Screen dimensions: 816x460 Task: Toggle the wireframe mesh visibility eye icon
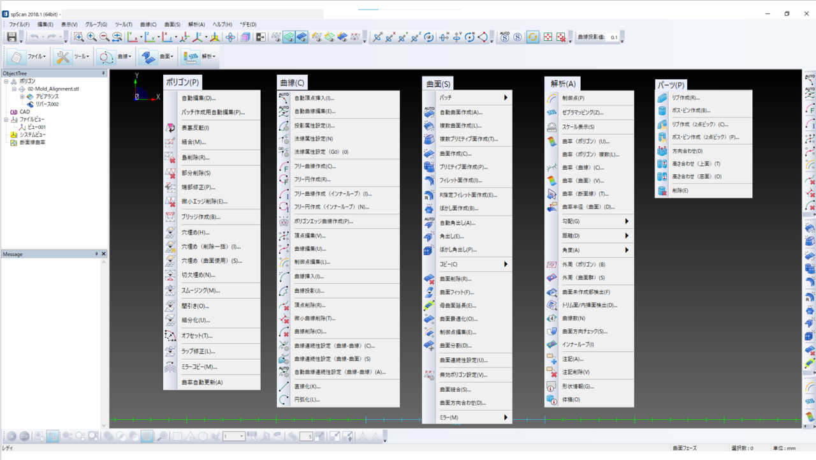pos(276,38)
